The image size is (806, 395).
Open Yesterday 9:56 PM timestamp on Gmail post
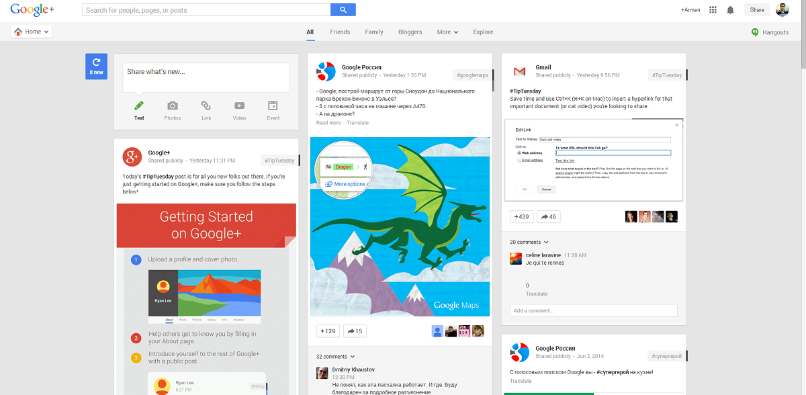[x=598, y=75]
